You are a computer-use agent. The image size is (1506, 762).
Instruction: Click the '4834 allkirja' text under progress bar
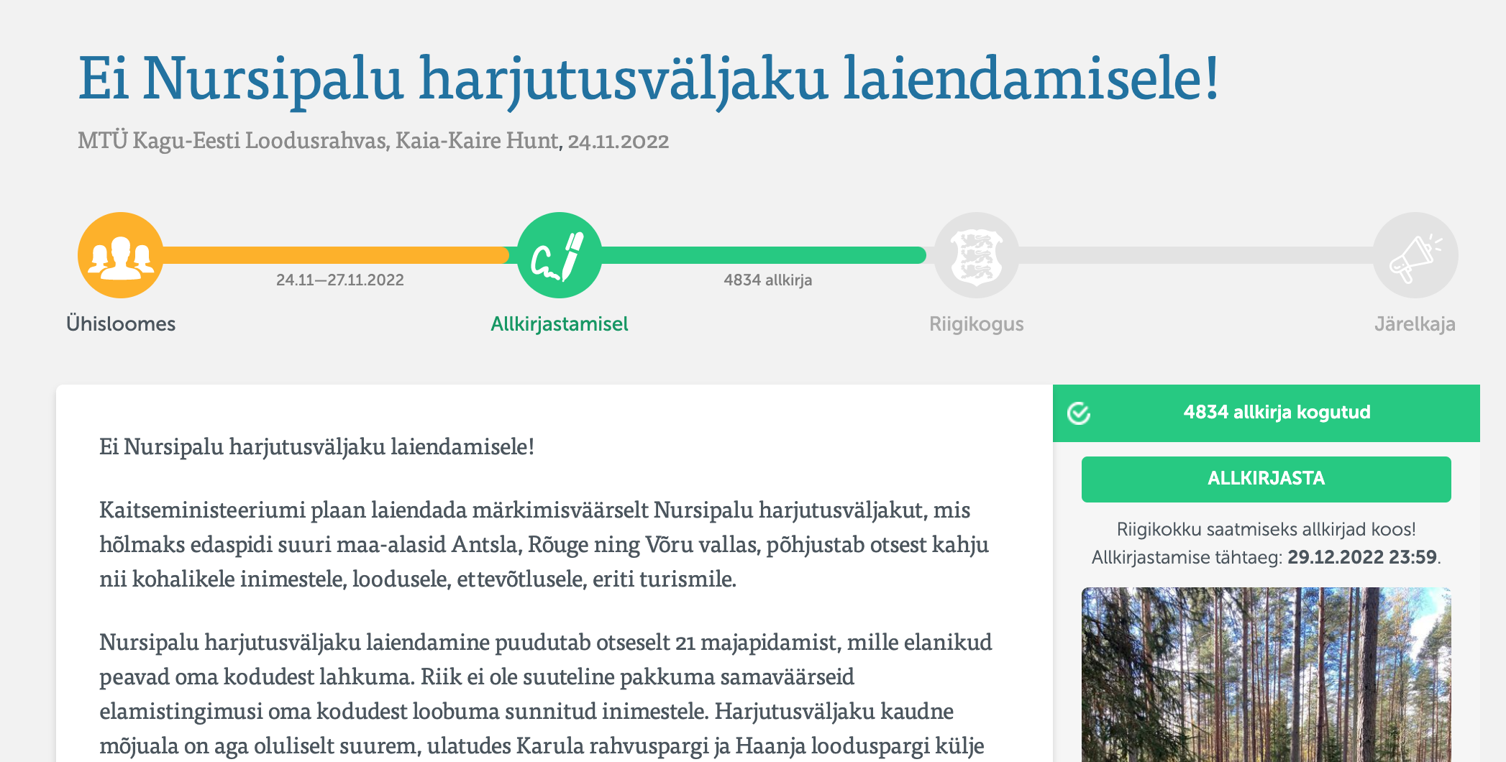pos(768,280)
